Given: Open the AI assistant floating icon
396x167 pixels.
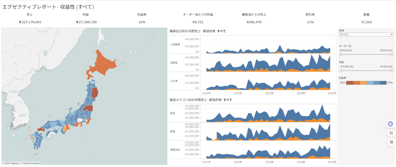Looking at the screenshot, I should 391,124.
